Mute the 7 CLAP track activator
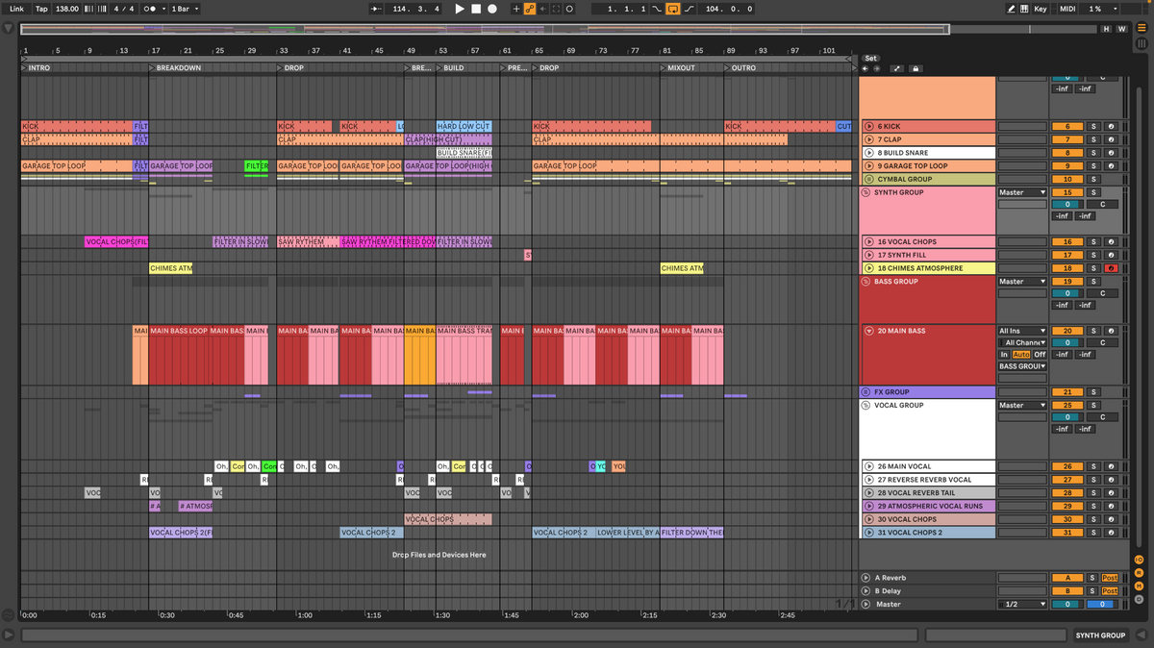This screenshot has width=1154, height=648. tap(1066, 139)
